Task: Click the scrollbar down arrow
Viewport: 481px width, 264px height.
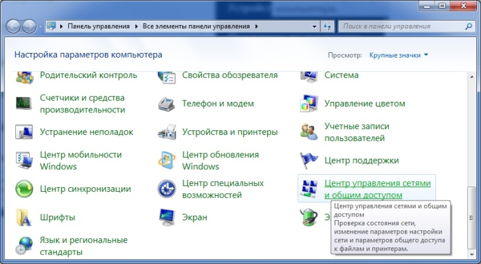Action: pyautogui.click(x=472, y=255)
